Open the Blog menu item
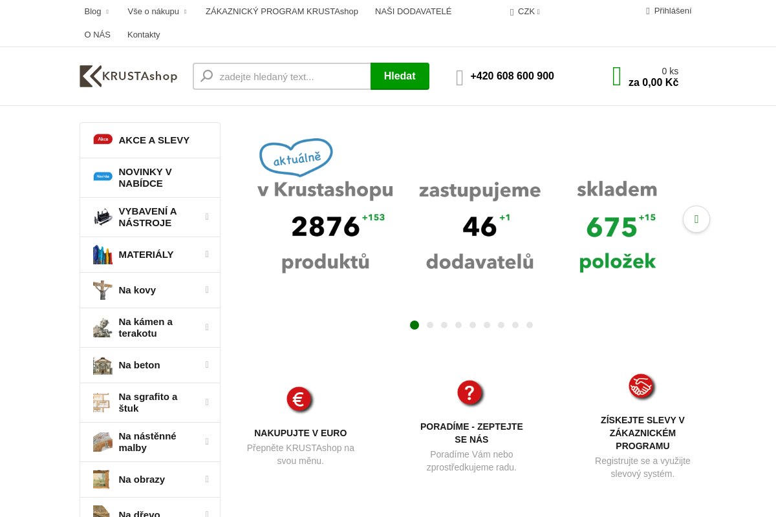 [x=92, y=11]
